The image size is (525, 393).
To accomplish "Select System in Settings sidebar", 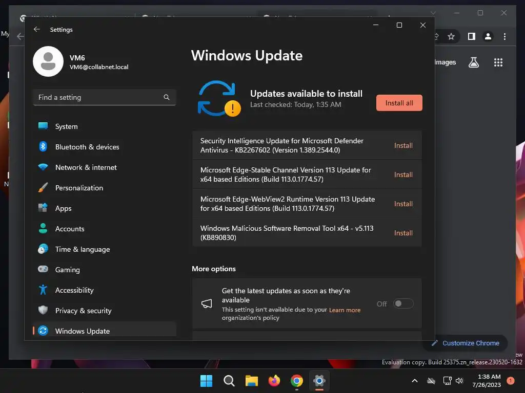I will click(x=105, y=126).
